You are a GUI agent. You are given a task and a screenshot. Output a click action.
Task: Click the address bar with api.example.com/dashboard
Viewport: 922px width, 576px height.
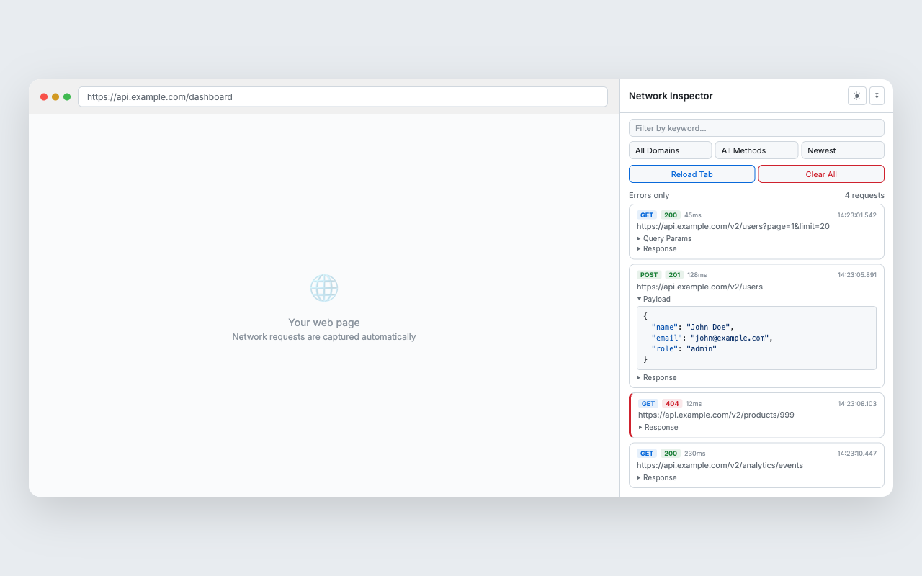(x=343, y=96)
